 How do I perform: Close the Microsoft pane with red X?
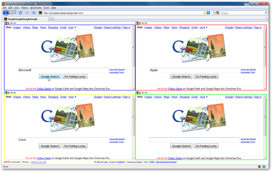(11, 23)
